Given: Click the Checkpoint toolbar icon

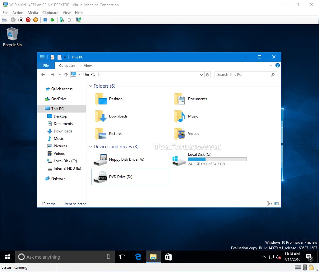Looking at the screenshot, I should coord(62,20).
